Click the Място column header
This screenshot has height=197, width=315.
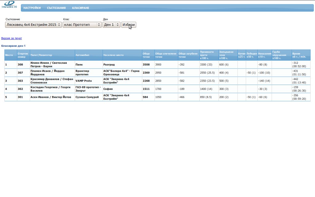coord(9,55)
